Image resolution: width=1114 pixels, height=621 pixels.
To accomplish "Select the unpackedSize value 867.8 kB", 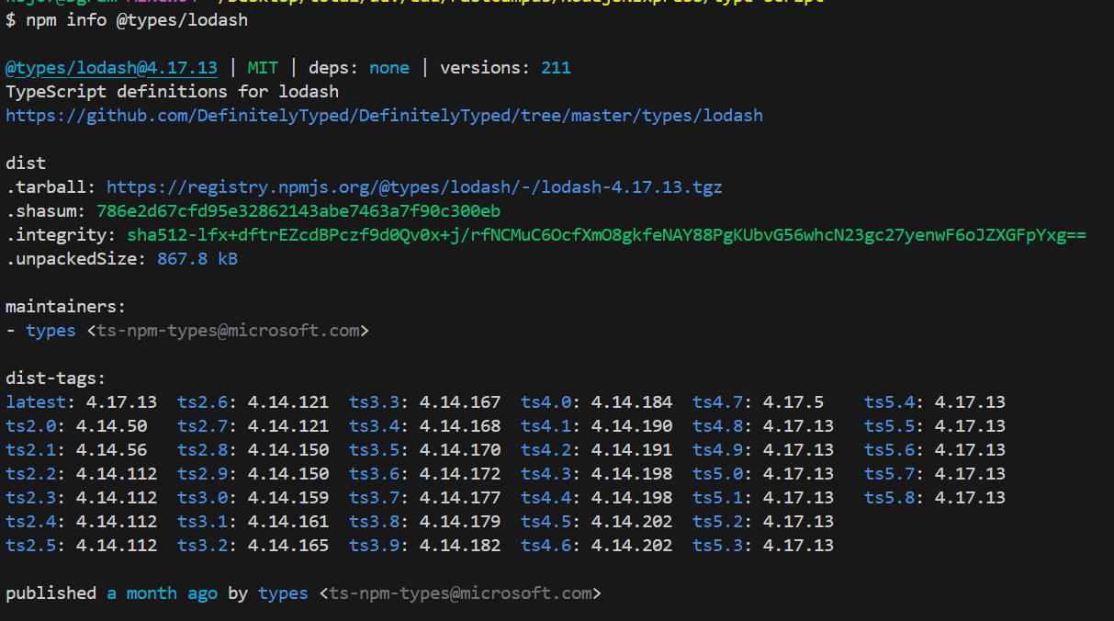I will pyautogui.click(x=197, y=259).
